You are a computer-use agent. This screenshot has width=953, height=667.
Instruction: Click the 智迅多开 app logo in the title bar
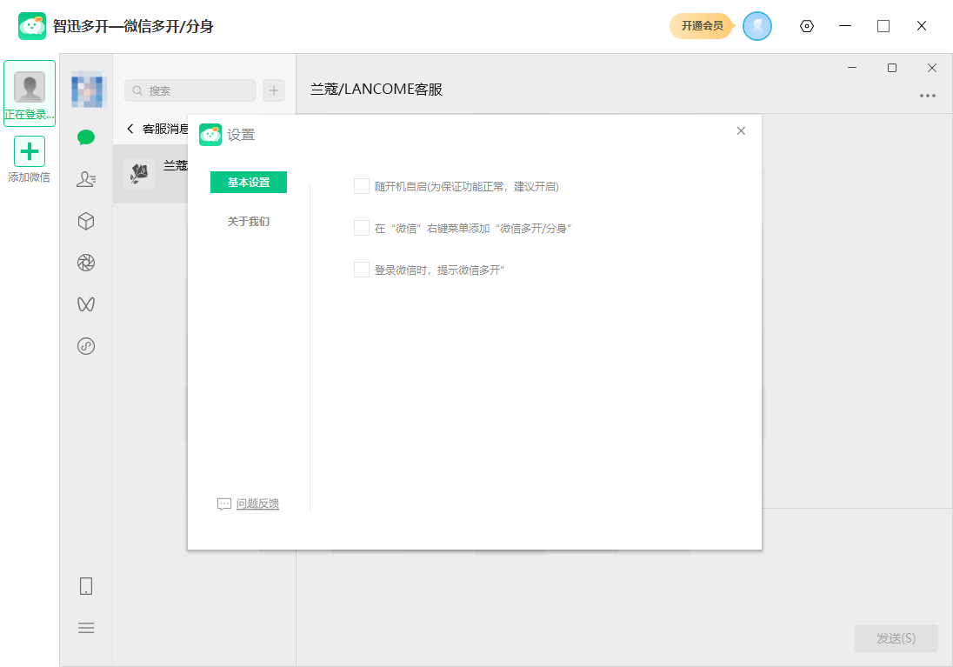(x=30, y=26)
